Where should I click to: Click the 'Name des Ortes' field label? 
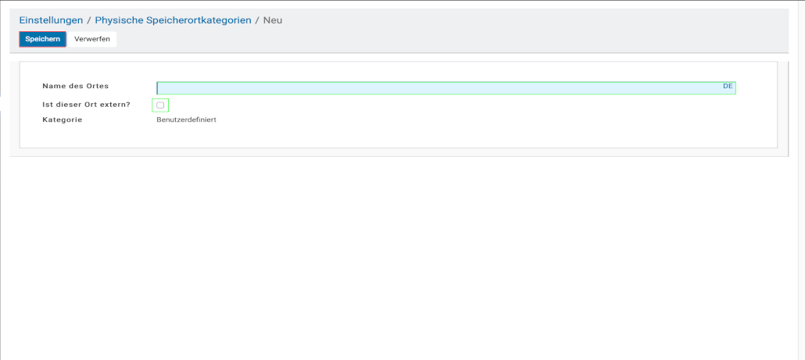[75, 86]
